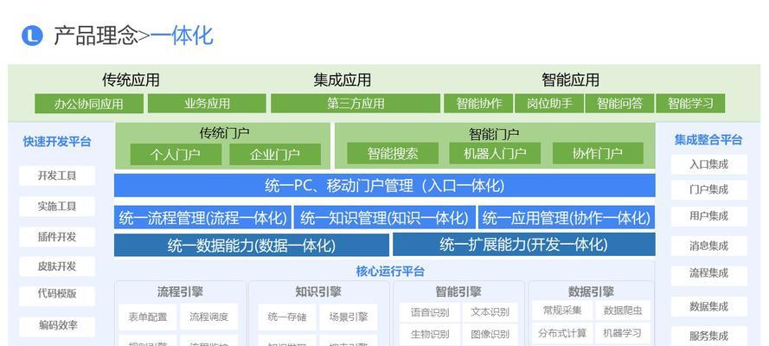This screenshot has height=346, width=769.
Task: Select the 数据爬虫 item
Action: (x=622, y=311)
